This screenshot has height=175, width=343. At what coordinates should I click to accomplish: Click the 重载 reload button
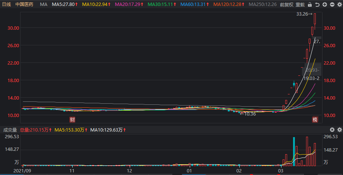point(300,4)
